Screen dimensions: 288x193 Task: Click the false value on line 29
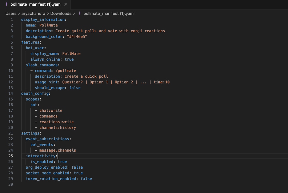[x=86, y=179]
